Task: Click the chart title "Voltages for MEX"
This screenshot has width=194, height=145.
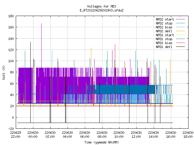Action: (x=102, y=6)
